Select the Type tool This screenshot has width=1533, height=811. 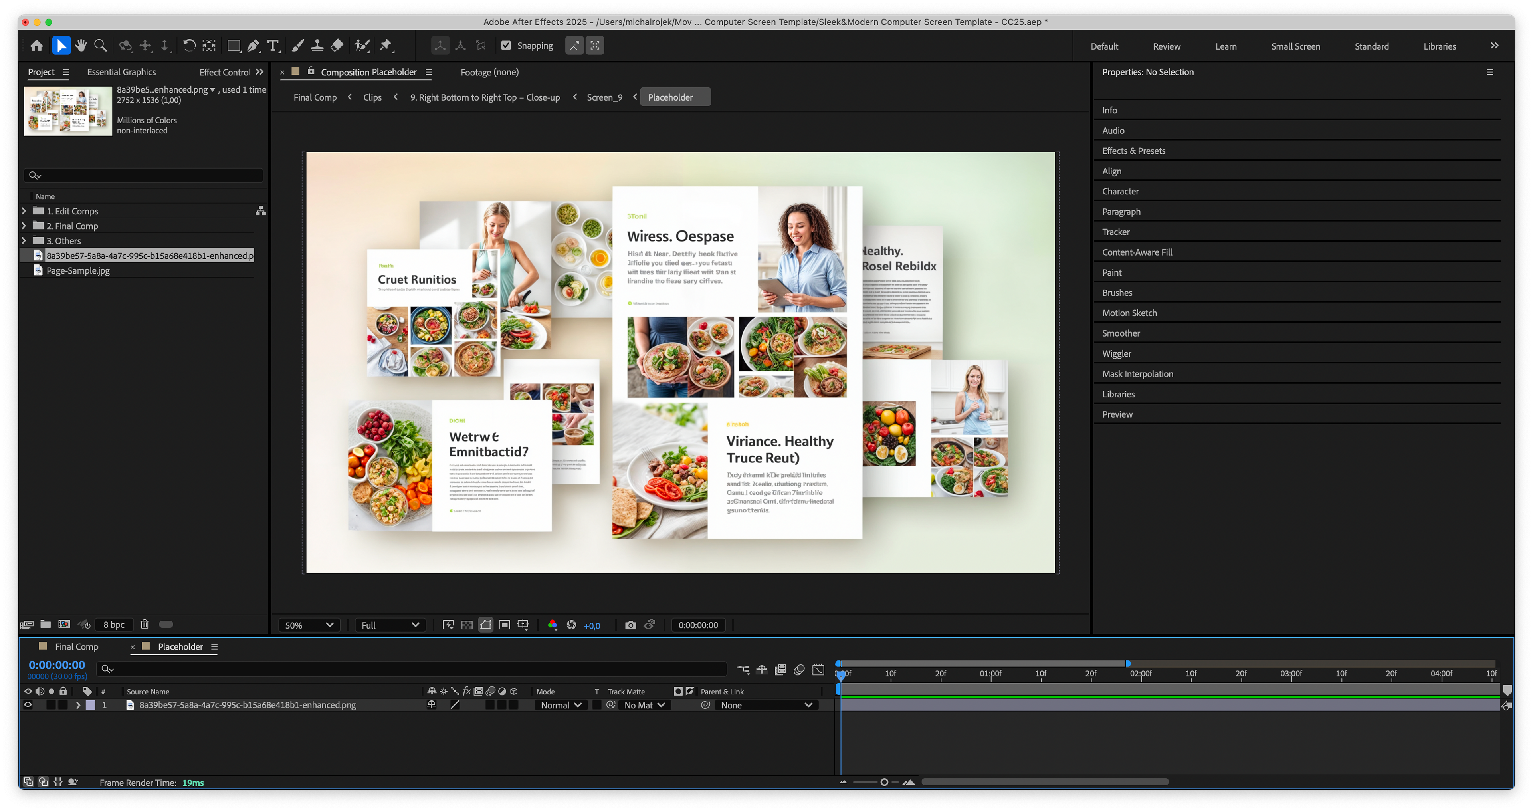[273, 46]
